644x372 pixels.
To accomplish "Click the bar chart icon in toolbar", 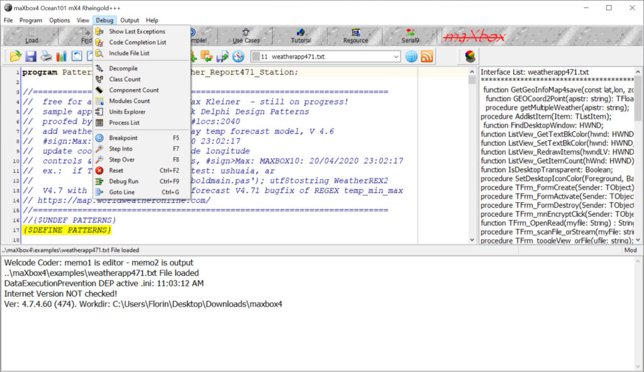I will (x=61, y=57).
